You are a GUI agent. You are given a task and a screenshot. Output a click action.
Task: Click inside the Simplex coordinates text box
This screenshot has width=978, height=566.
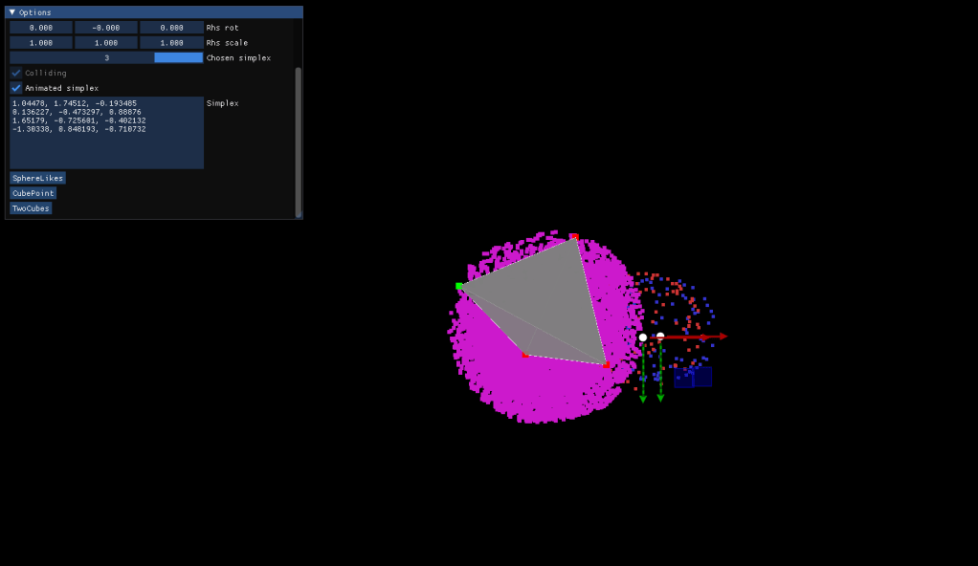click(106, 143)
